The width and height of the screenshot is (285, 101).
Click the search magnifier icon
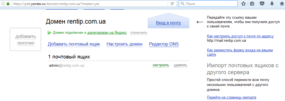183,4
